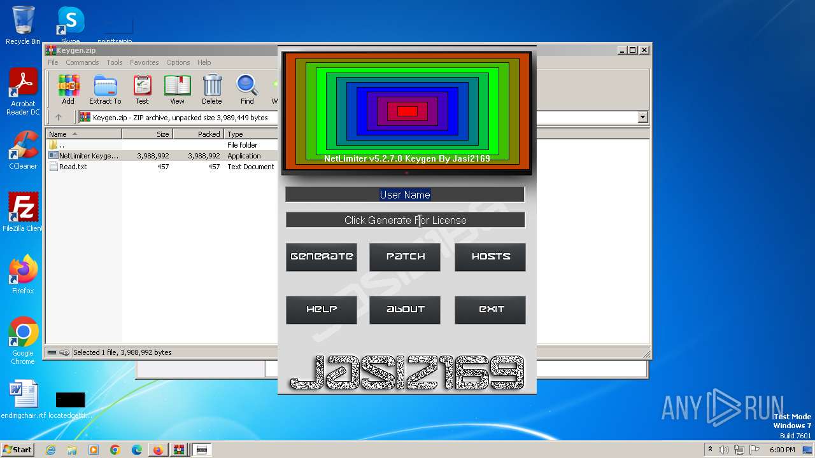Select the endingchair.rtf document icon
The width and height of the screenshot is (815, 458).
[x=24, y=399]
